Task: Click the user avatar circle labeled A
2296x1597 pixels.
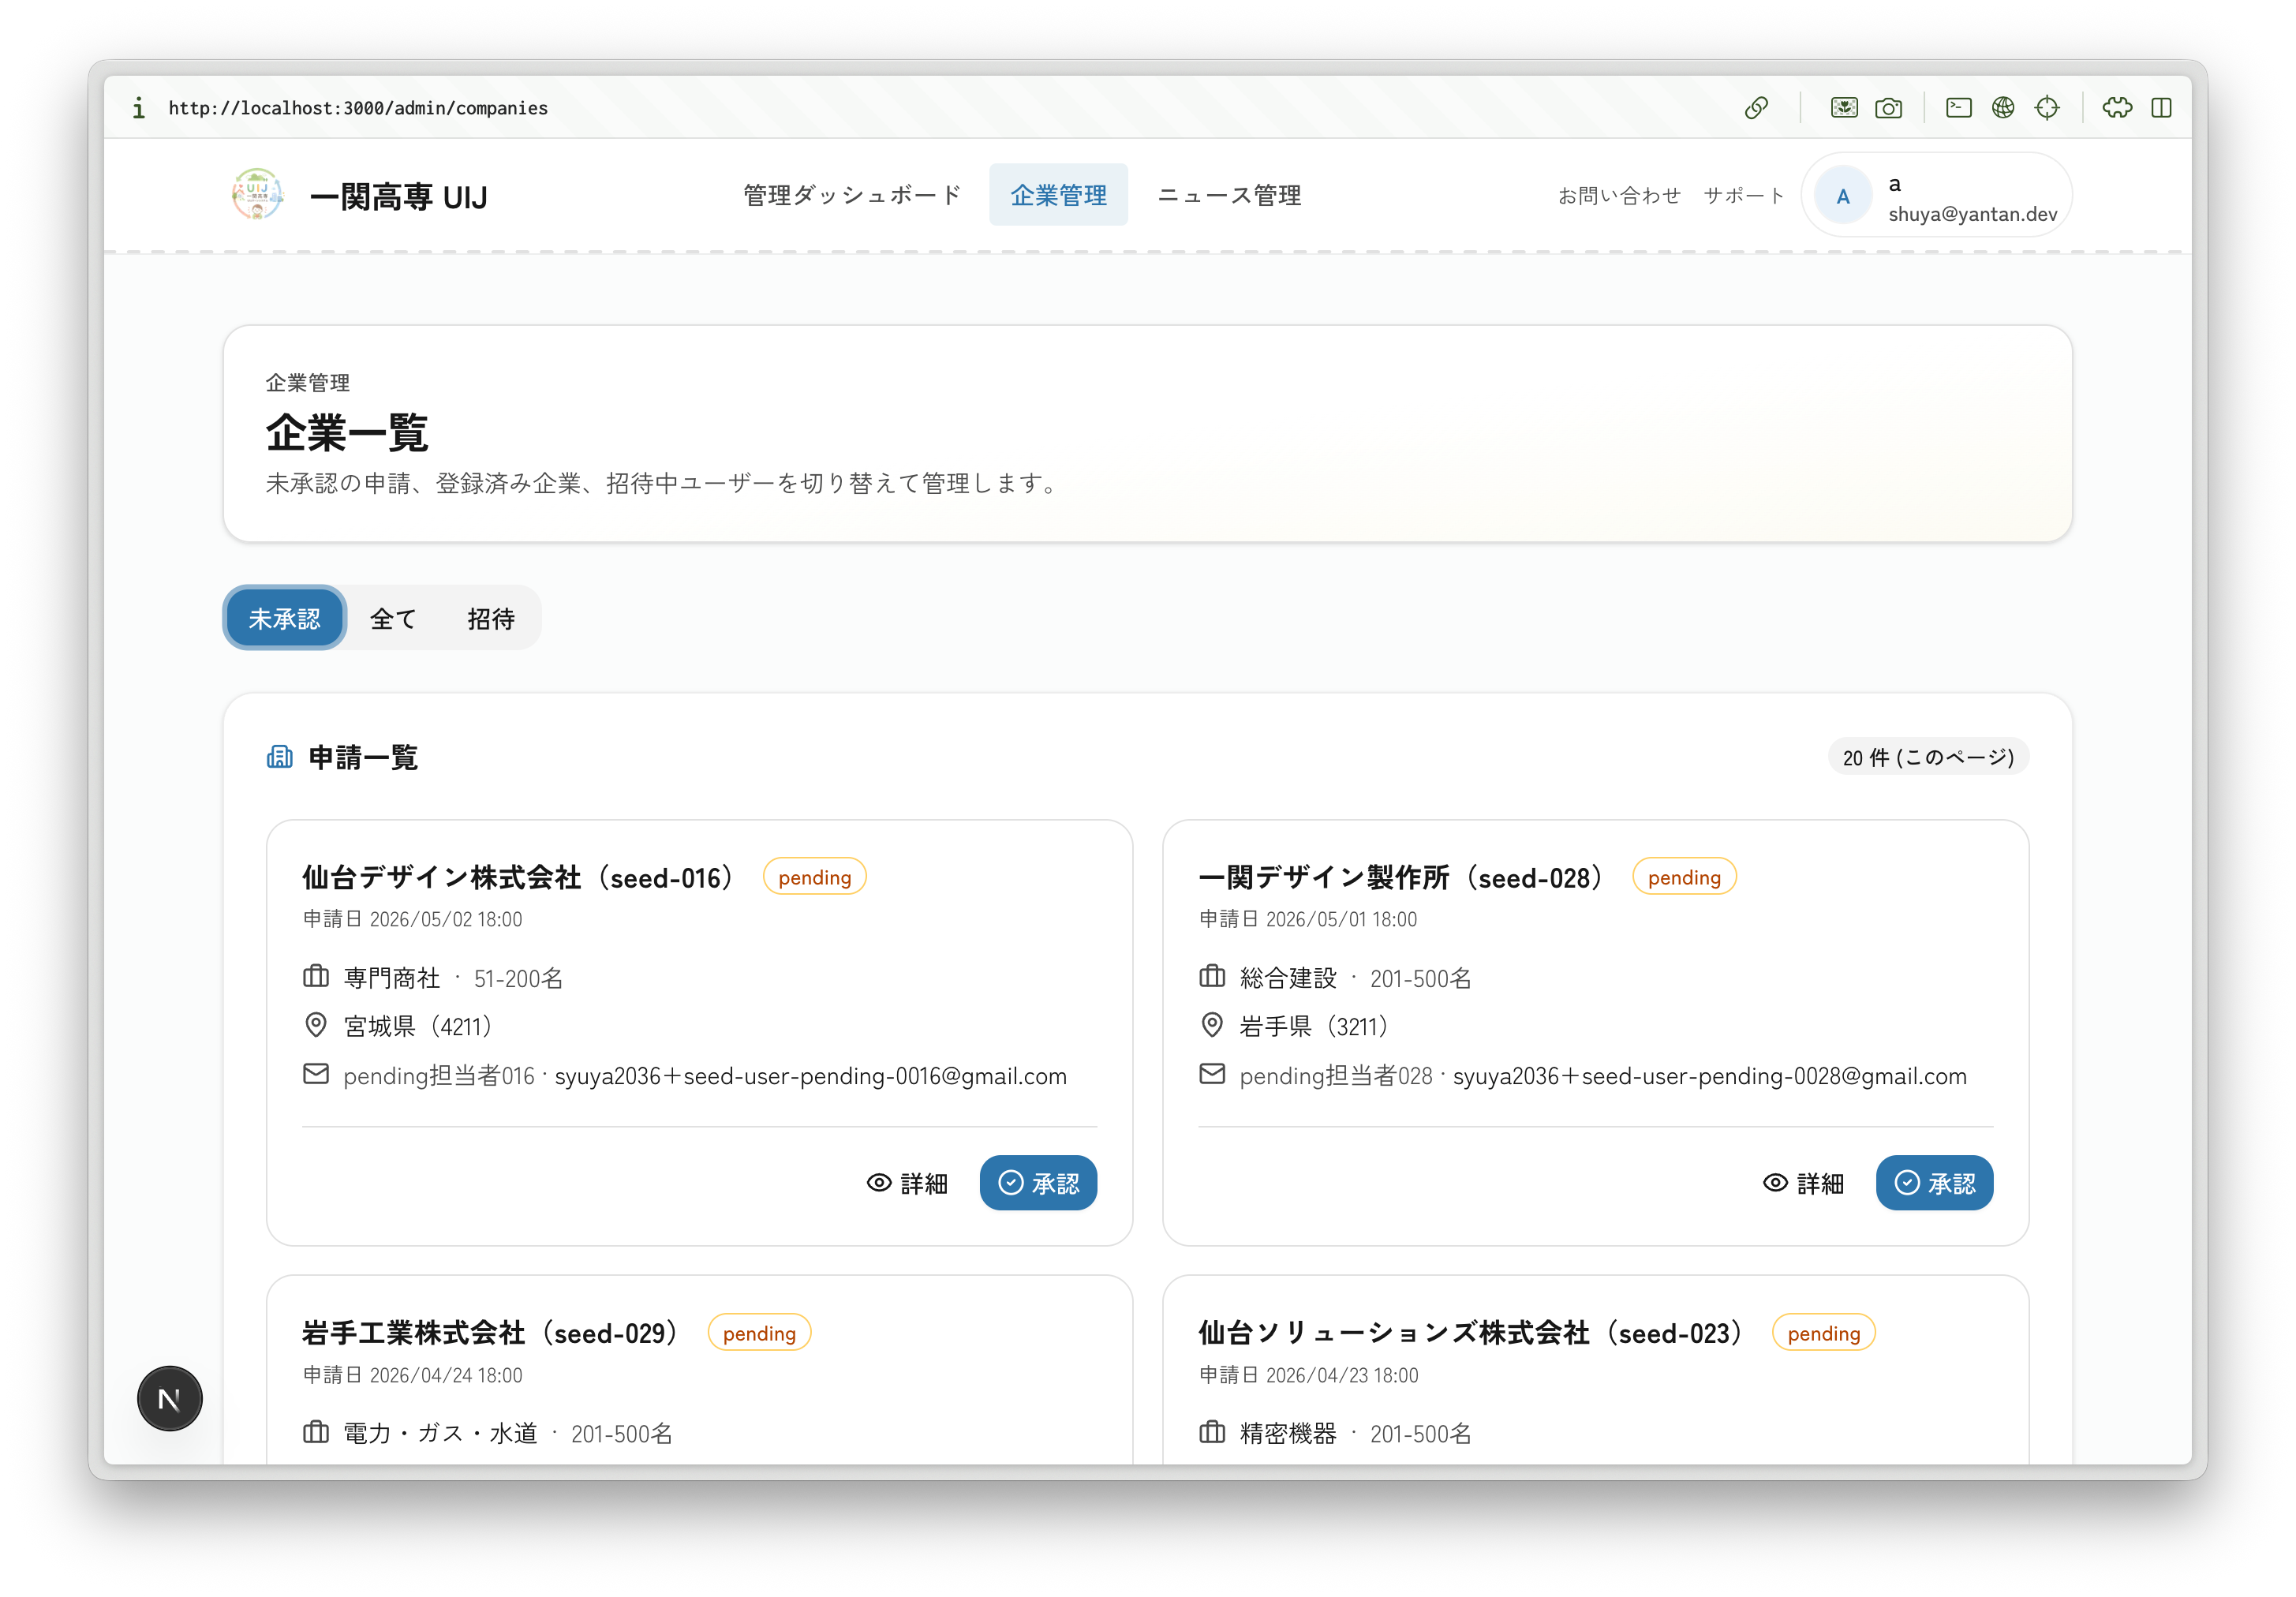Action: [x=1842, y=196]
